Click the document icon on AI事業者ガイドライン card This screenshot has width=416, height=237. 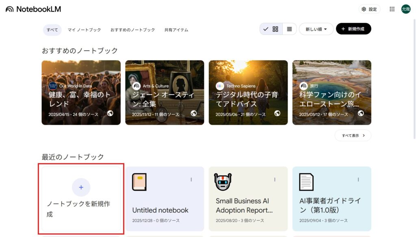[x=306, y=182]
